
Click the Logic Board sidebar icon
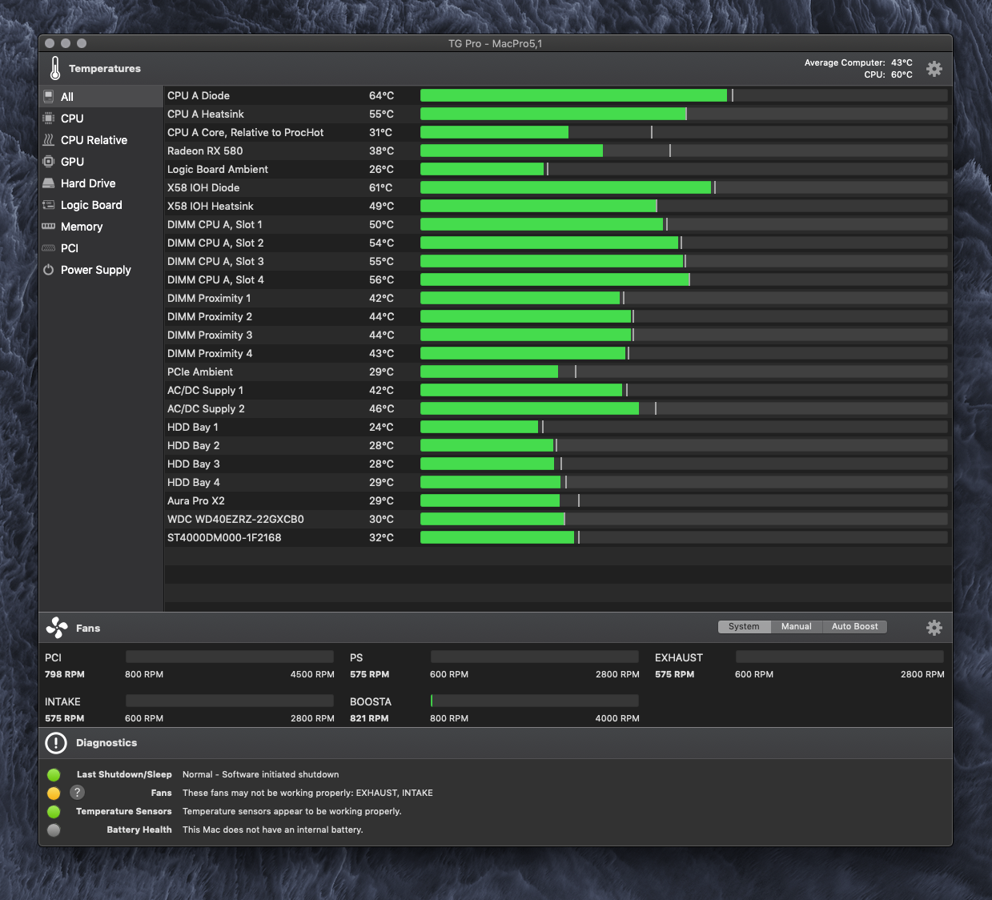pyautogui.click(x=49, y=205)
